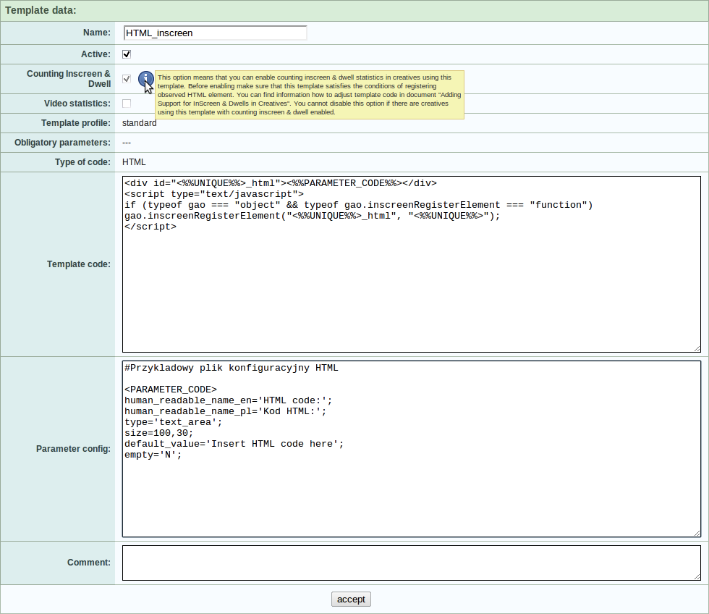Click the Comment textarea resize handle
709x614 pixels.
click(697, 576)
